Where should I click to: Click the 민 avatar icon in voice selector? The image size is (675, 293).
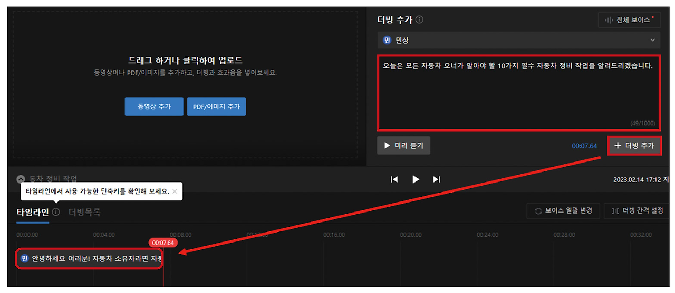[387, 40]
